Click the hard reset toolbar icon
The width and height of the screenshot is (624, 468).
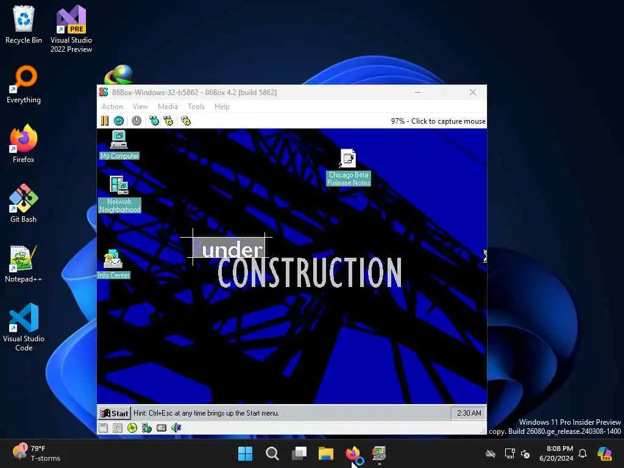119,121
